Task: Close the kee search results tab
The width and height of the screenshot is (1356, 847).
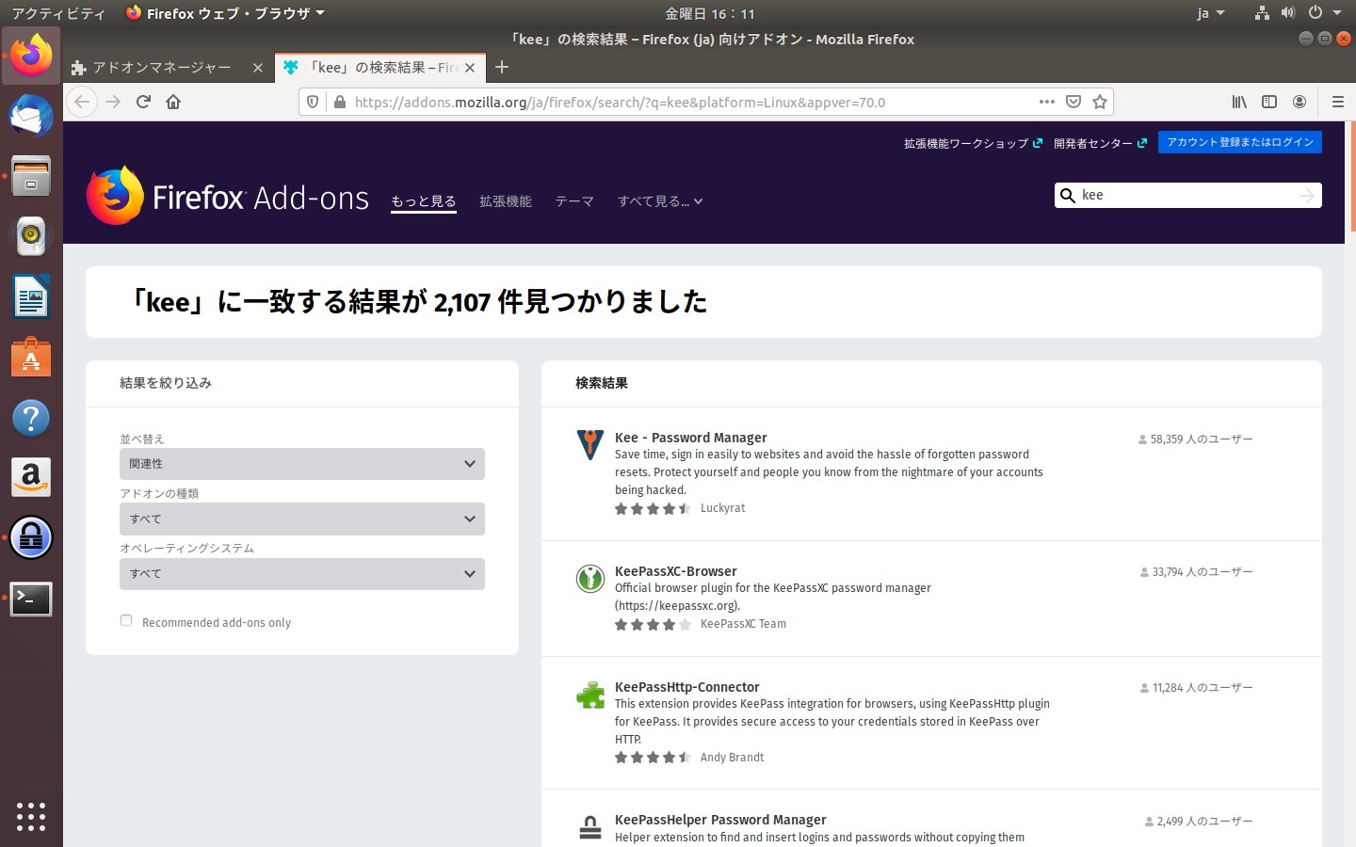Action: 470,68
